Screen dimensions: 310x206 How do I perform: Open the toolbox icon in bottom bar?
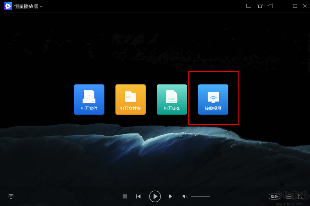tap(289, 196)
